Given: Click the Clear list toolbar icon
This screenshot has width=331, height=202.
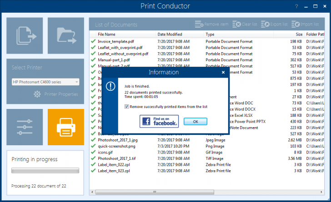Looking at the screenshot, I should point(236,24).
